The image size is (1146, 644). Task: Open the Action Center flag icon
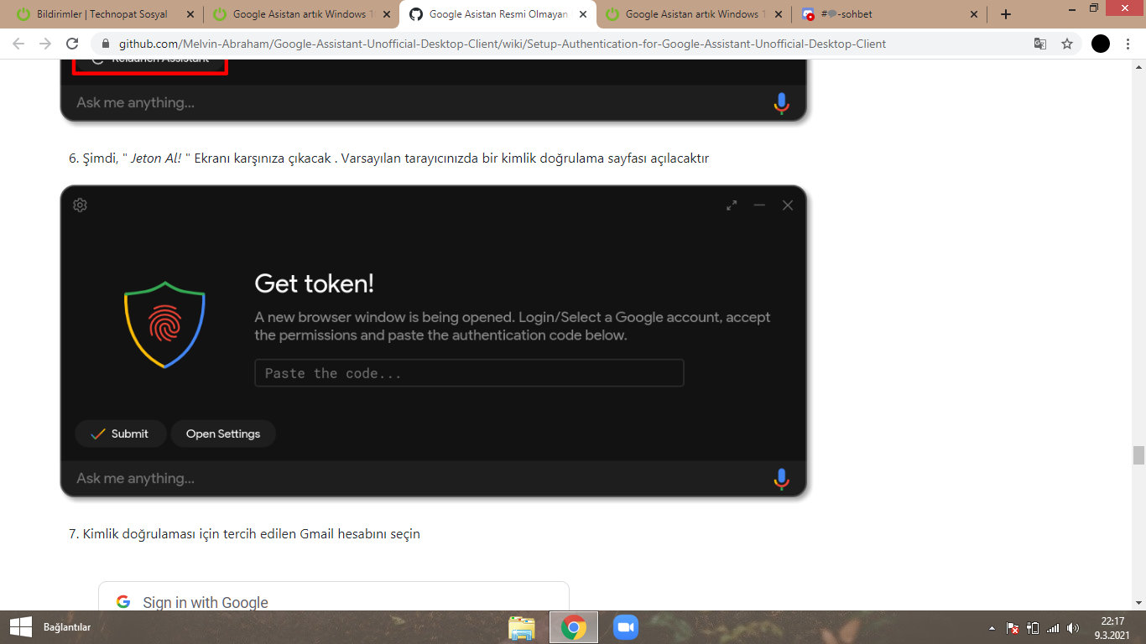(x=1013, y=627)
